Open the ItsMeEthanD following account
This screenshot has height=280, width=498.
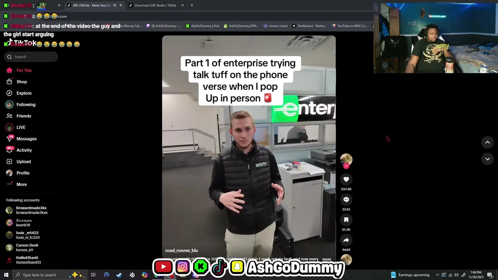(x=28, y=260)
